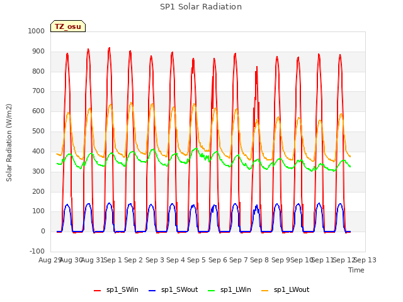Click the TZ_osu annotation label
The height and width of the screenshot is (302, 403).
(x=68, y=26)
